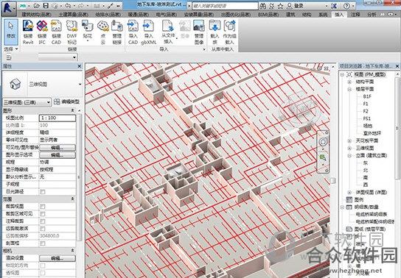Click the Open folder icon in quick access
The width and height of the screenshot is (401, 278).
37,5
